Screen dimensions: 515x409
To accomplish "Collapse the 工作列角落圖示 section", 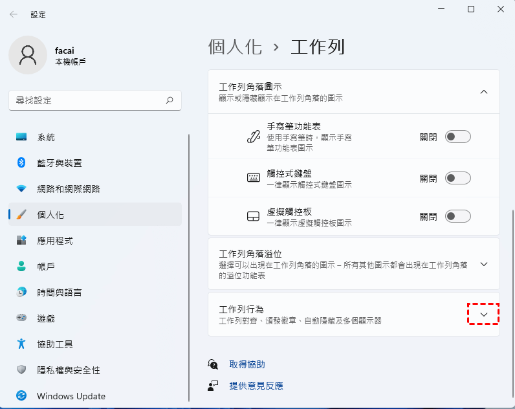I will point(483,92).
